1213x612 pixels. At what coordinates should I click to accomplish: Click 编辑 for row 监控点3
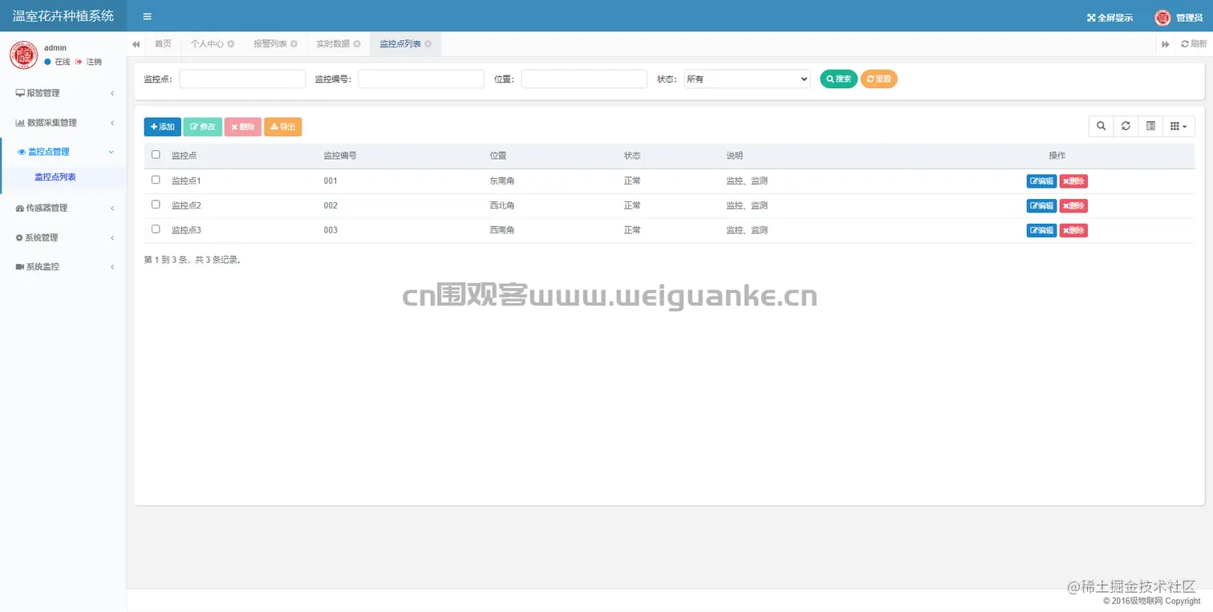(1041, 230)
